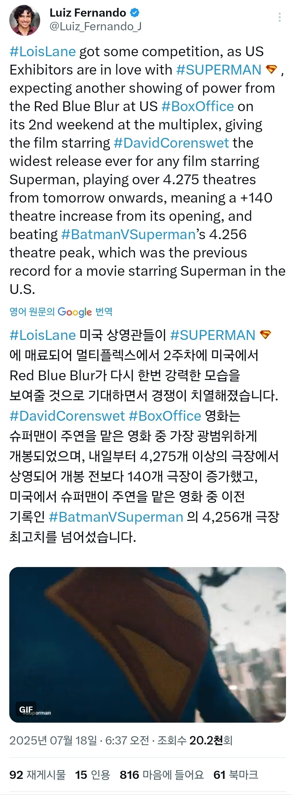Open the 15 quotes list
Screen dimensions: 292x795
92,775
